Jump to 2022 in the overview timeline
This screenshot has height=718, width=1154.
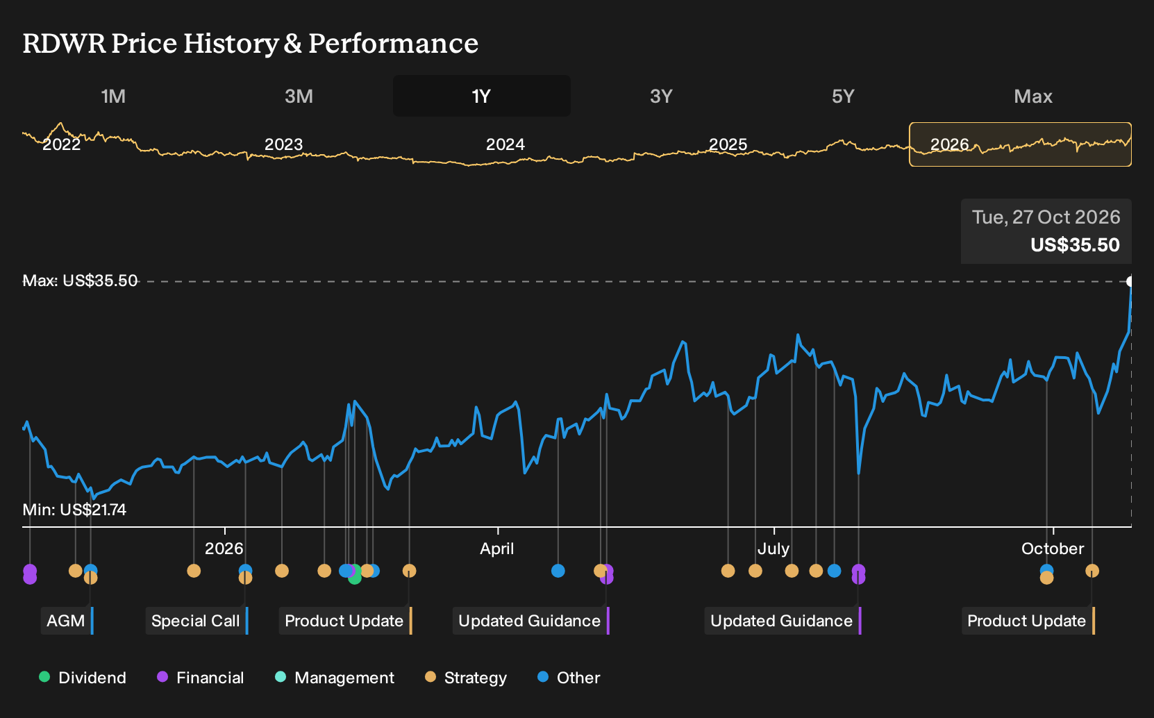62,144
